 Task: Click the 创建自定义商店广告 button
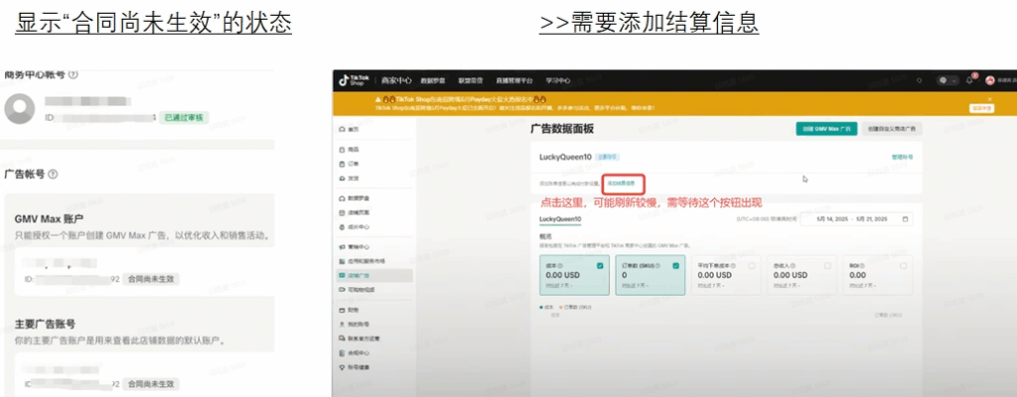(893, 128)
